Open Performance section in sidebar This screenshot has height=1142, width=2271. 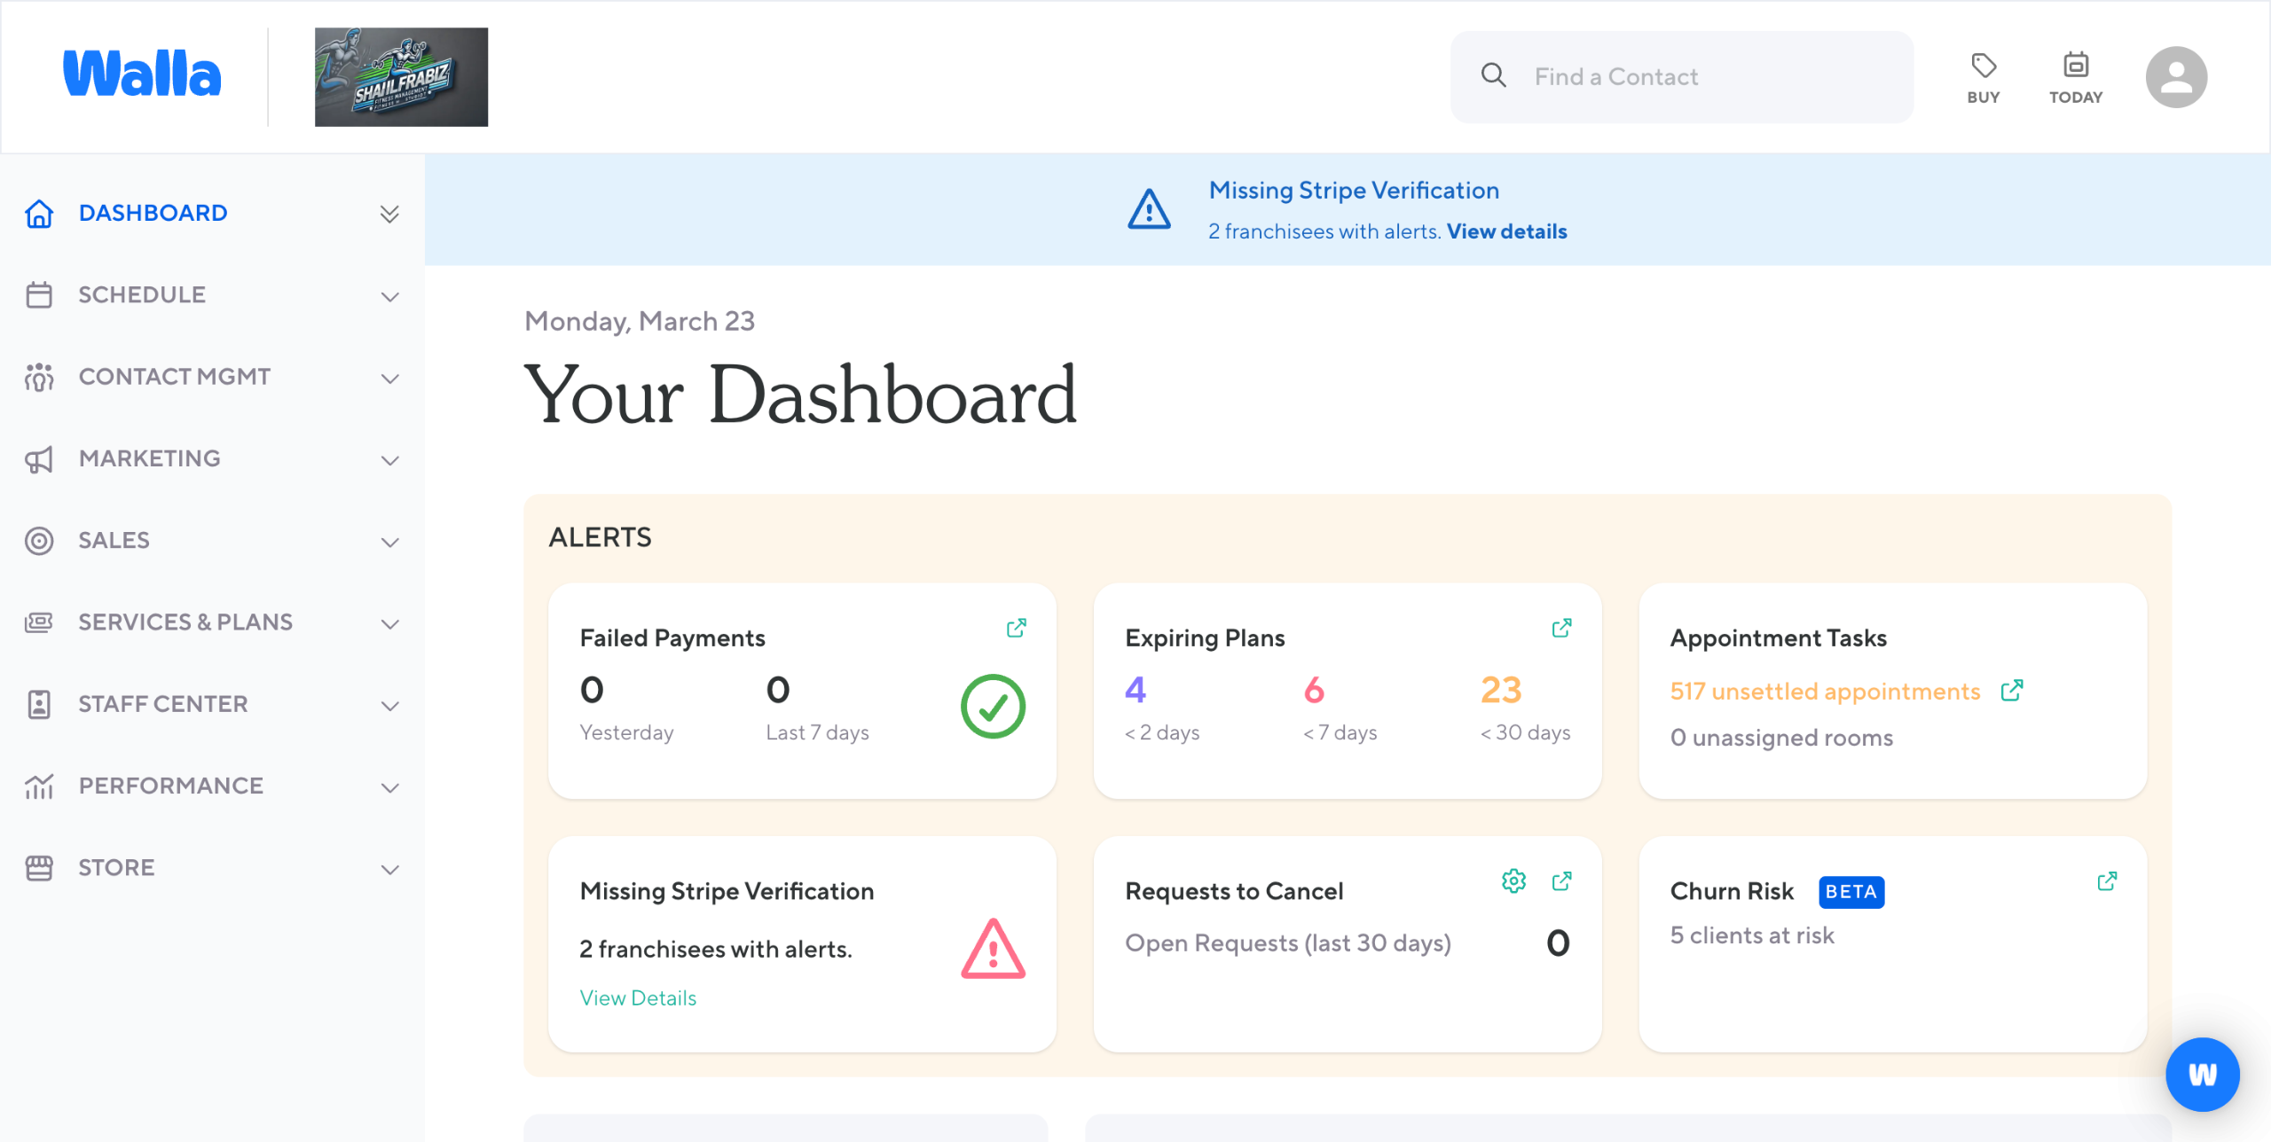pyautogui.click(x=170, y=786)
